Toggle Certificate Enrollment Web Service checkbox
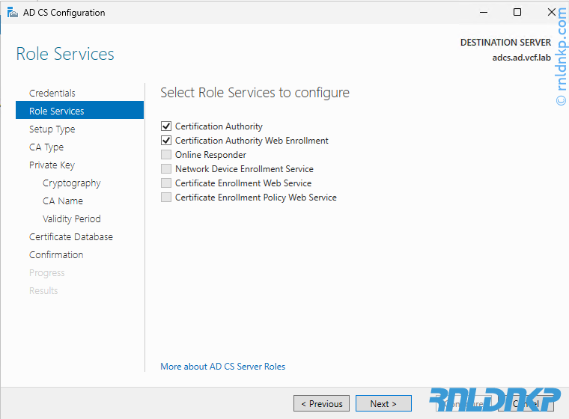Image resolution: width=569 pixels, height=419 pixels. (x=166, y=183)
